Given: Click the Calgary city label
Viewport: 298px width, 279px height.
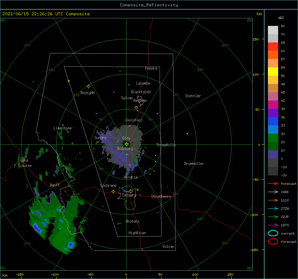Looking at the screenshot, I should pos(129,195).
